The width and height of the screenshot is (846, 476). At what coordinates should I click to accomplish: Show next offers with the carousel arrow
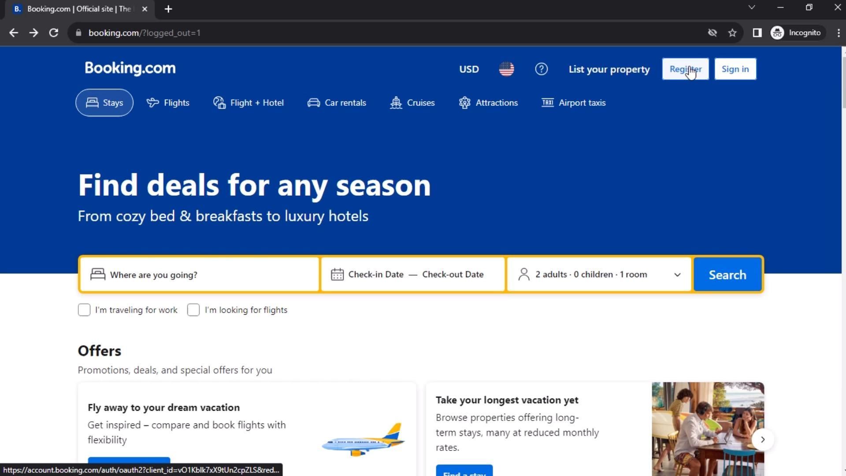pos(763,439)
